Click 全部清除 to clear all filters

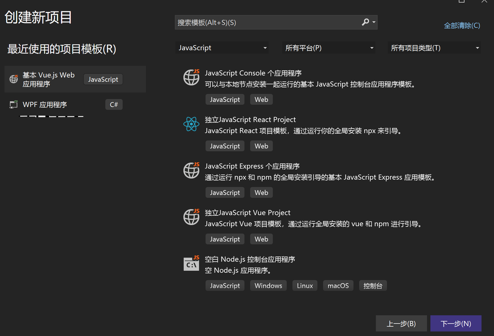tap(462, 26)
